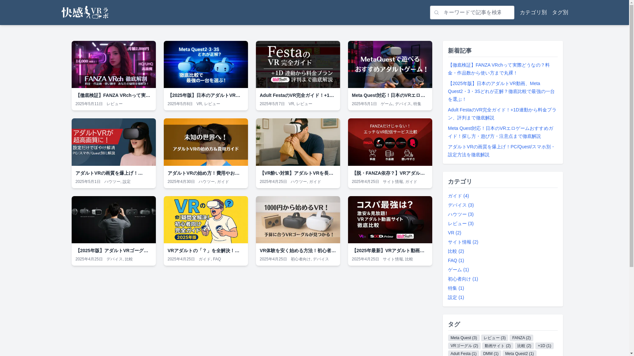Click the search magnifier icon
This screenshot has width=634, height=356.
437,13
